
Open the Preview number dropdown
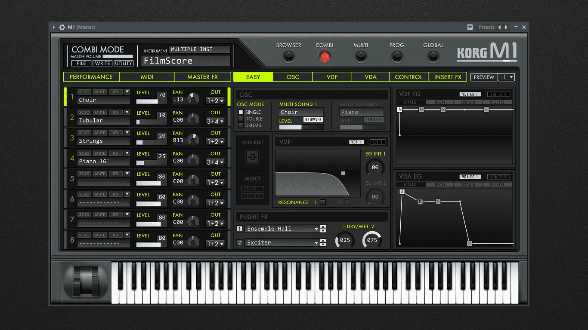[507, 77]
